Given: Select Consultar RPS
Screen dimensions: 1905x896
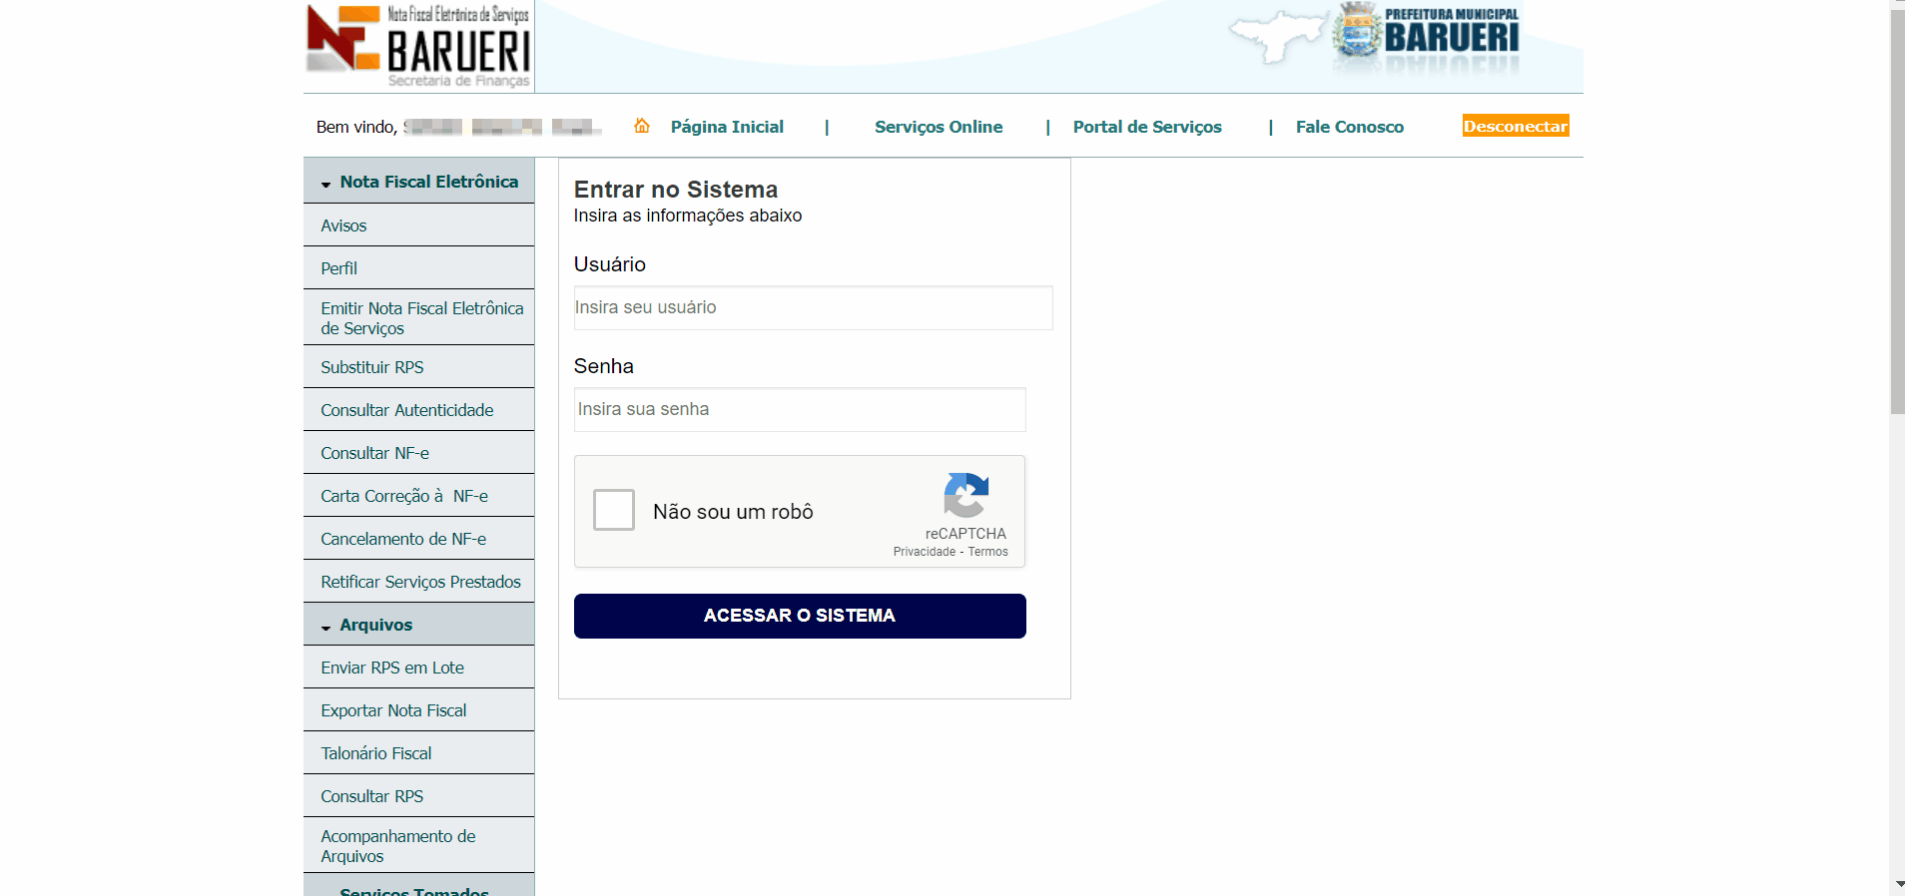Looking at the screenshot, I should tap(418, 796).
